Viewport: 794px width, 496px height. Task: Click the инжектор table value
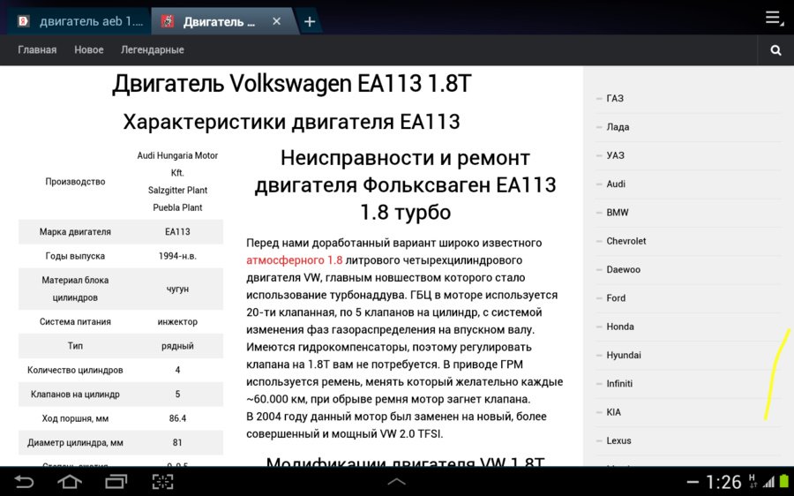[x=177, y=321]
